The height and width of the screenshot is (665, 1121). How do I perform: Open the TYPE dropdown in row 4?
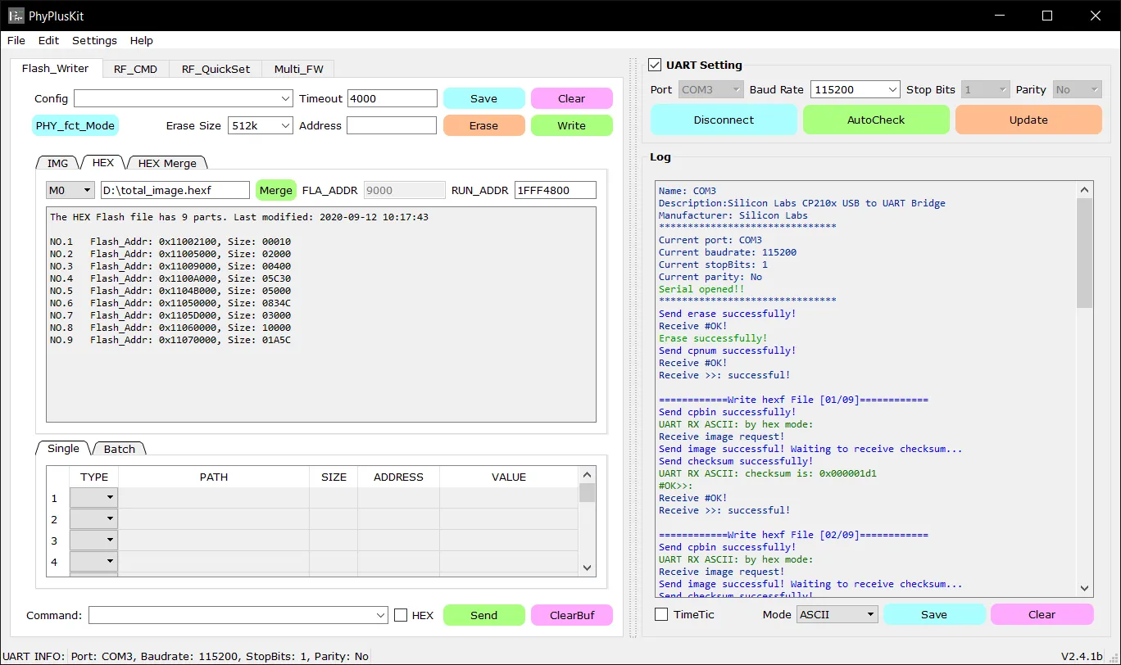[x=93, y=562]
